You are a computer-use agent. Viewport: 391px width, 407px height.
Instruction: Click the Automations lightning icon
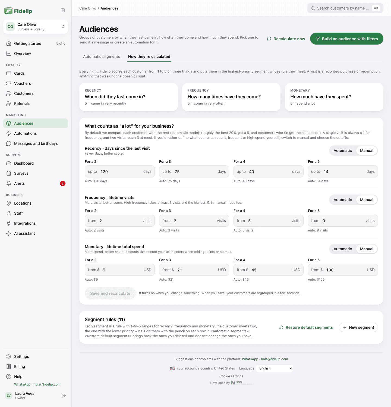click(9, 133)
